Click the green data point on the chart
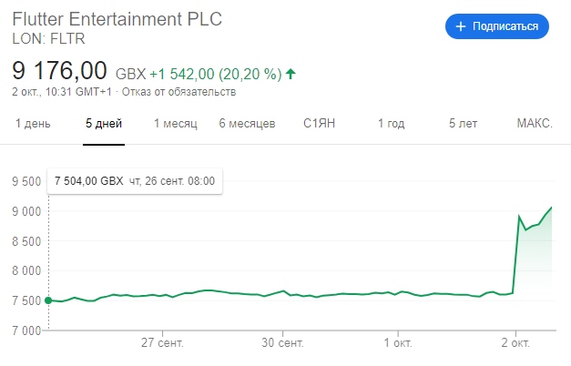This screenshot has width=571, height=366. point(47,300)
